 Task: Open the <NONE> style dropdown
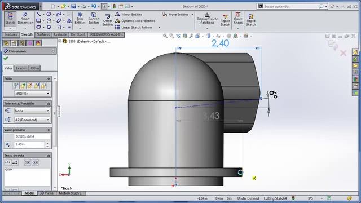(32, 94)
